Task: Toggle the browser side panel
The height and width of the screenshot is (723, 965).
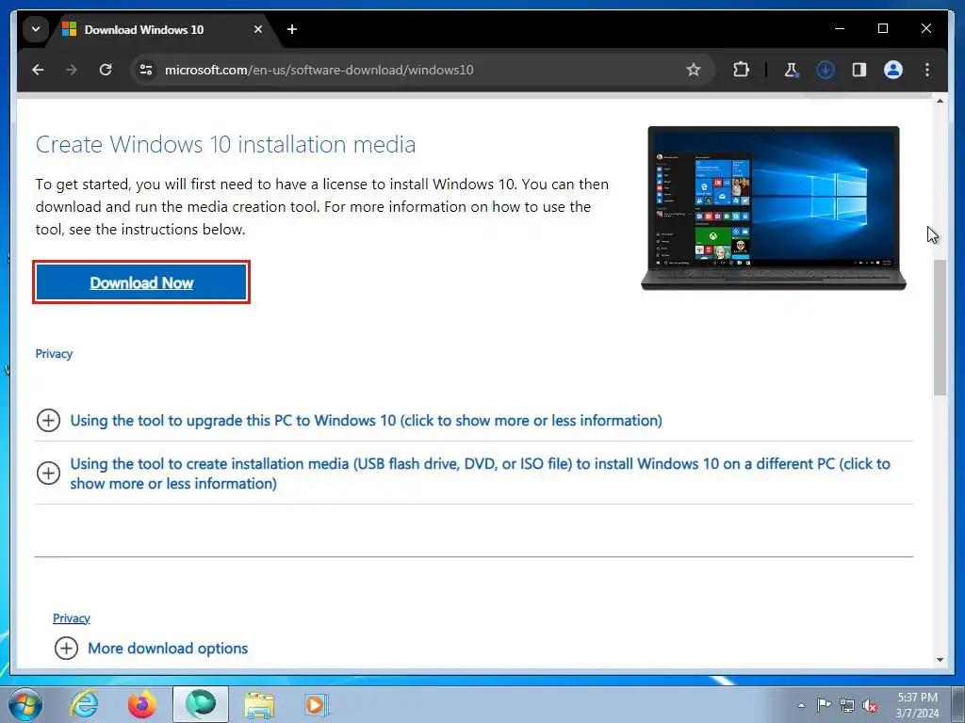Action: pyautogui.click(x=859, y=70)
